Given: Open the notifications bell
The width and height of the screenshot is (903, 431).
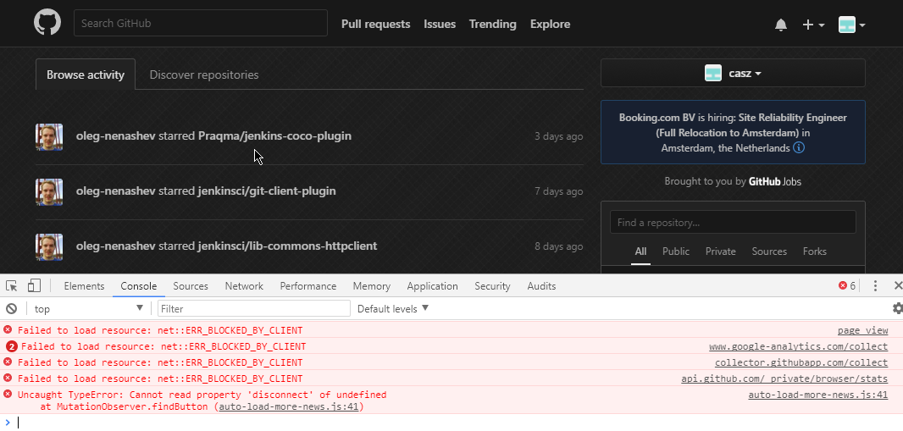Looking at the screenshot, I should click(781, 25).
